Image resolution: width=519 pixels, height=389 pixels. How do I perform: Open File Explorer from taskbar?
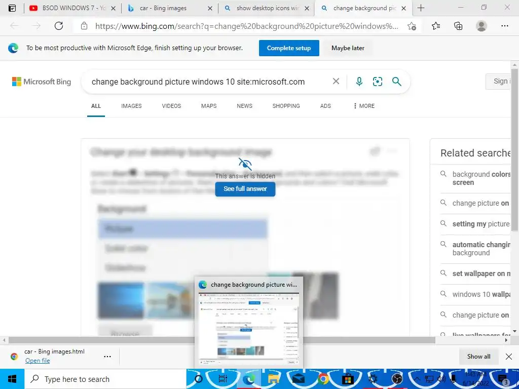[274, 379]
